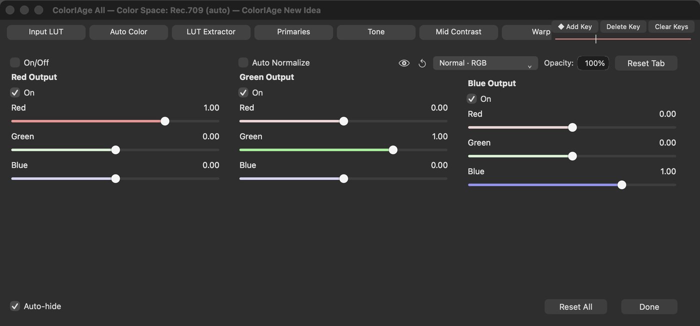The height and width of the screenshot is (326, 700).
Task: Click the Delete Key button
Action: 623,26
